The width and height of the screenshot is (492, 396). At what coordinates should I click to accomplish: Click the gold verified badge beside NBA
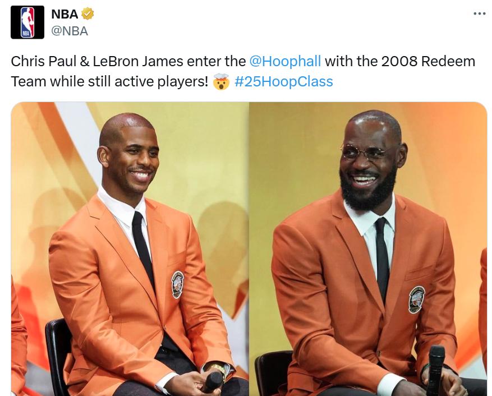point(88,14)
